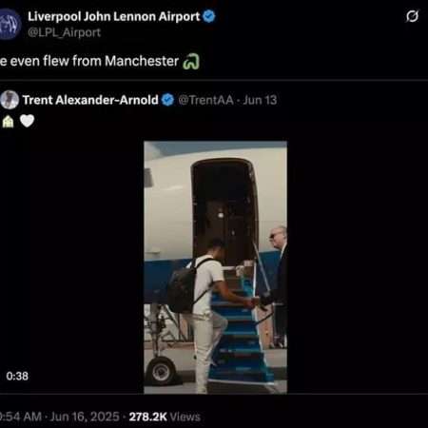Click Trent Alexander-Arnold's blue verified badge

167,100
